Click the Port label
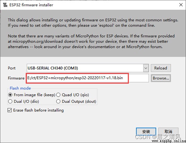The width and height of the screenshot is (186, 143). coord(12,68)
